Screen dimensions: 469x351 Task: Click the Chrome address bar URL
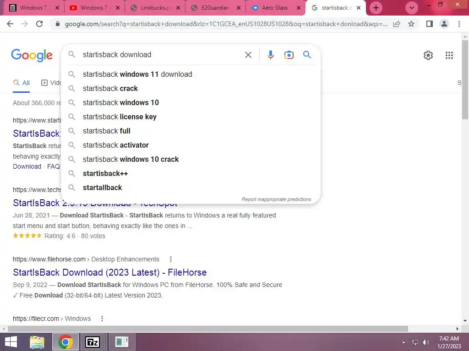pyautogui.click(x=226, y=24)
